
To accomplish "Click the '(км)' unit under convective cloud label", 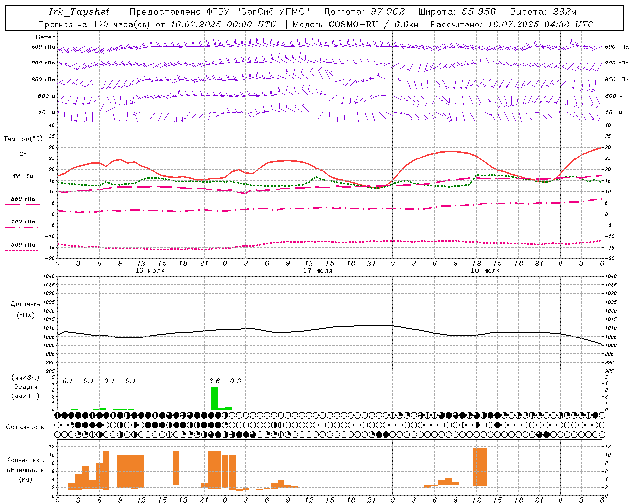I will [26, 479].
